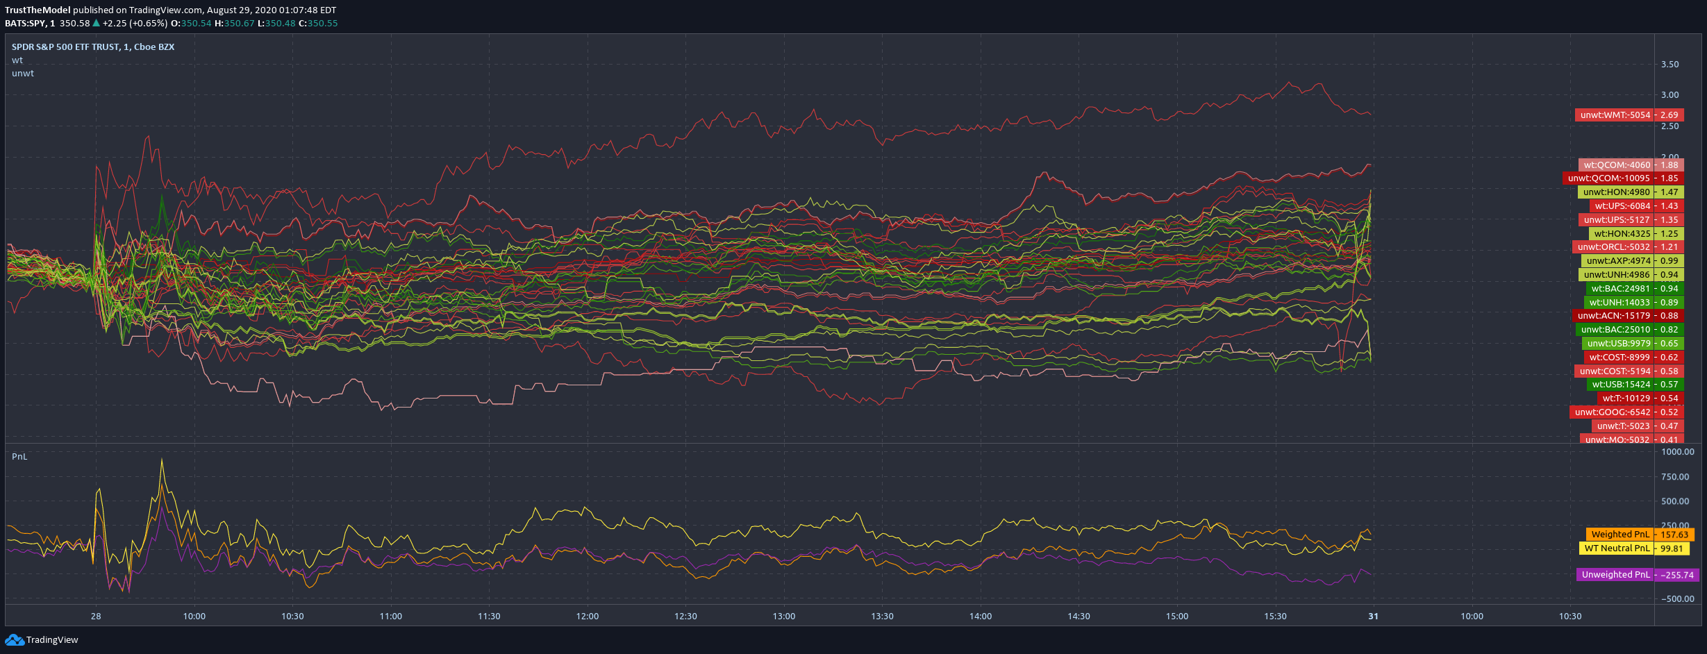Click the 15:00 time axis label
Screen dimensions: 1707x654
pos(1177,616)
